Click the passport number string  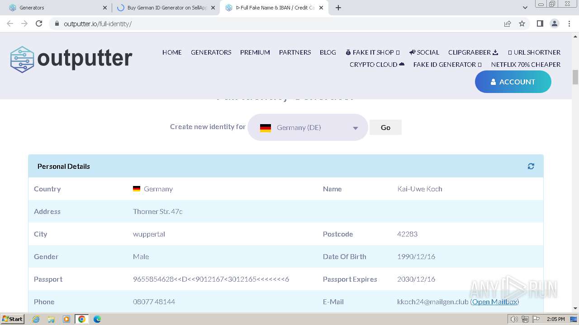(211, 279)
